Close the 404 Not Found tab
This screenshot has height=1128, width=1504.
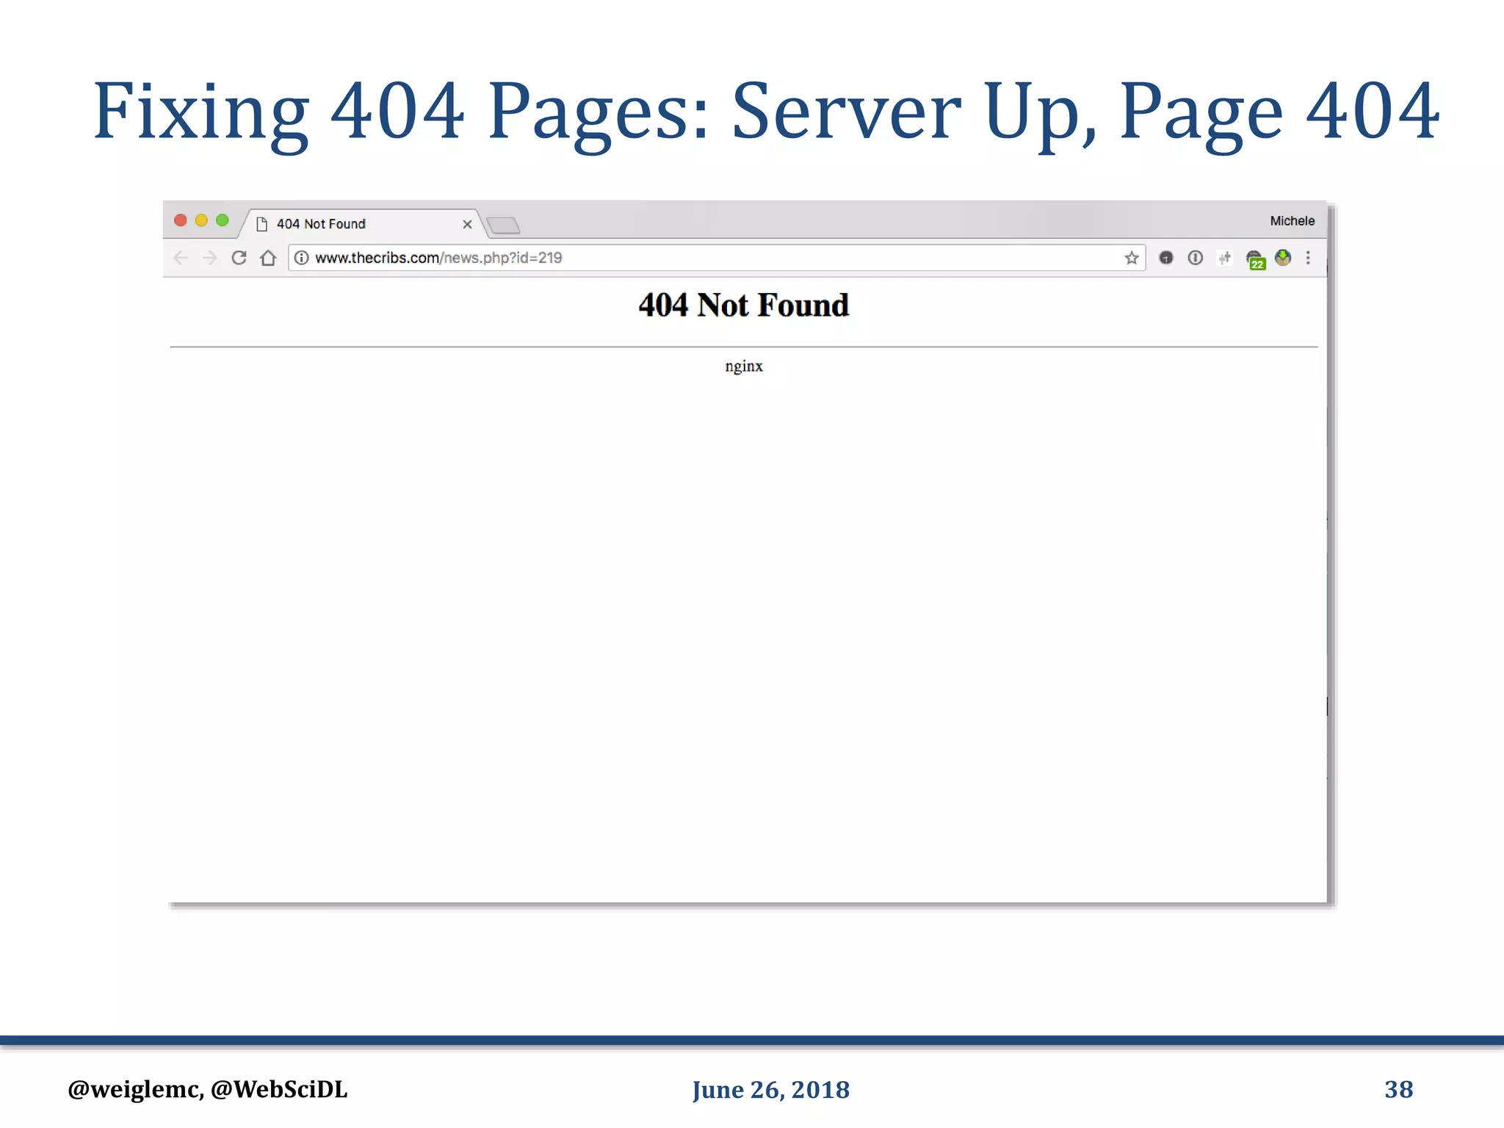click(467, 224)
